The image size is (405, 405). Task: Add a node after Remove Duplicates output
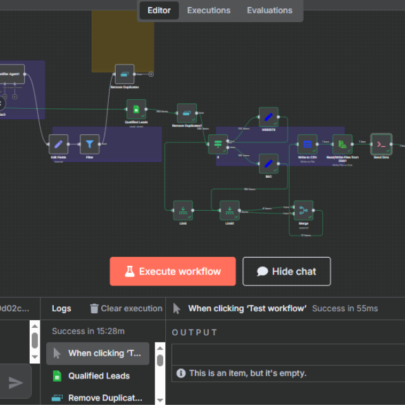point(151,74)
